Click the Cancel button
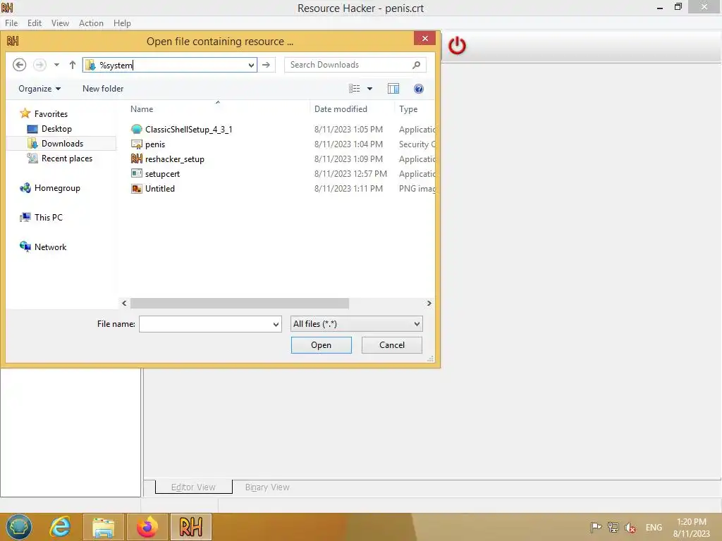 click(x=392, y=345)
